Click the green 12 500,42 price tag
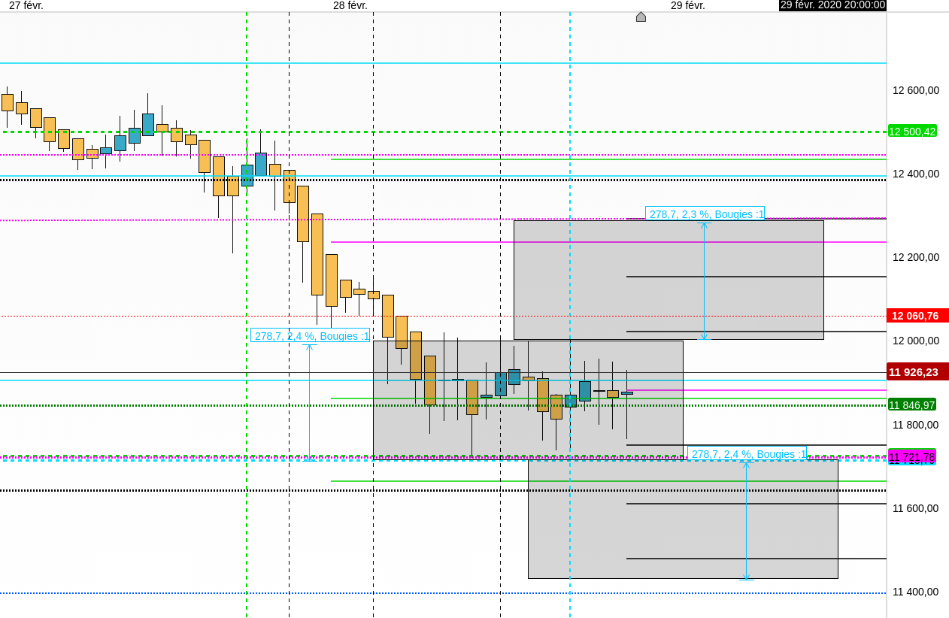The width and height of the screenshot is (949, 618). click(912, 131)
